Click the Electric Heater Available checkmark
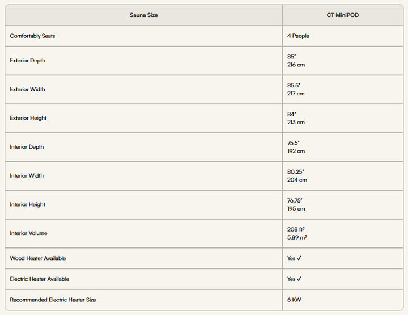Viewport: 408px width, 315px height. pyautogui.click(x=299, y=279)
